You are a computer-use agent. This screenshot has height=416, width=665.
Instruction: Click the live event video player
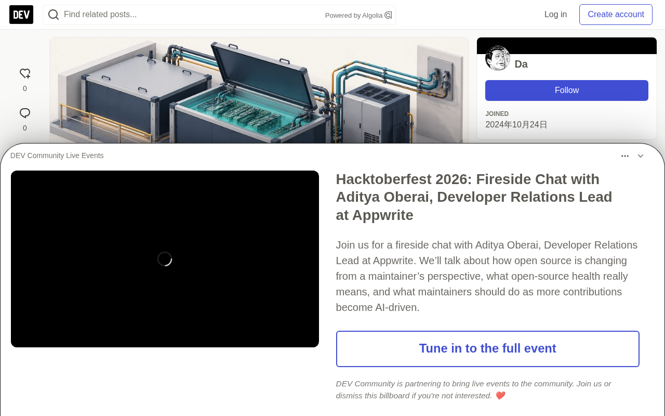165,259
